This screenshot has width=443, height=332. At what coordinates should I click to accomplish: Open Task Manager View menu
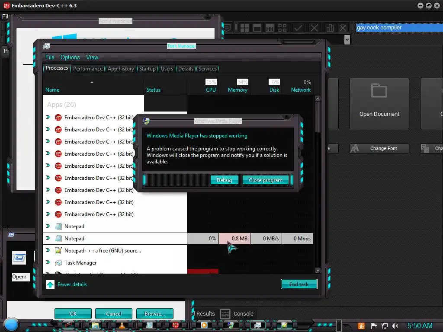pos(92,57)
